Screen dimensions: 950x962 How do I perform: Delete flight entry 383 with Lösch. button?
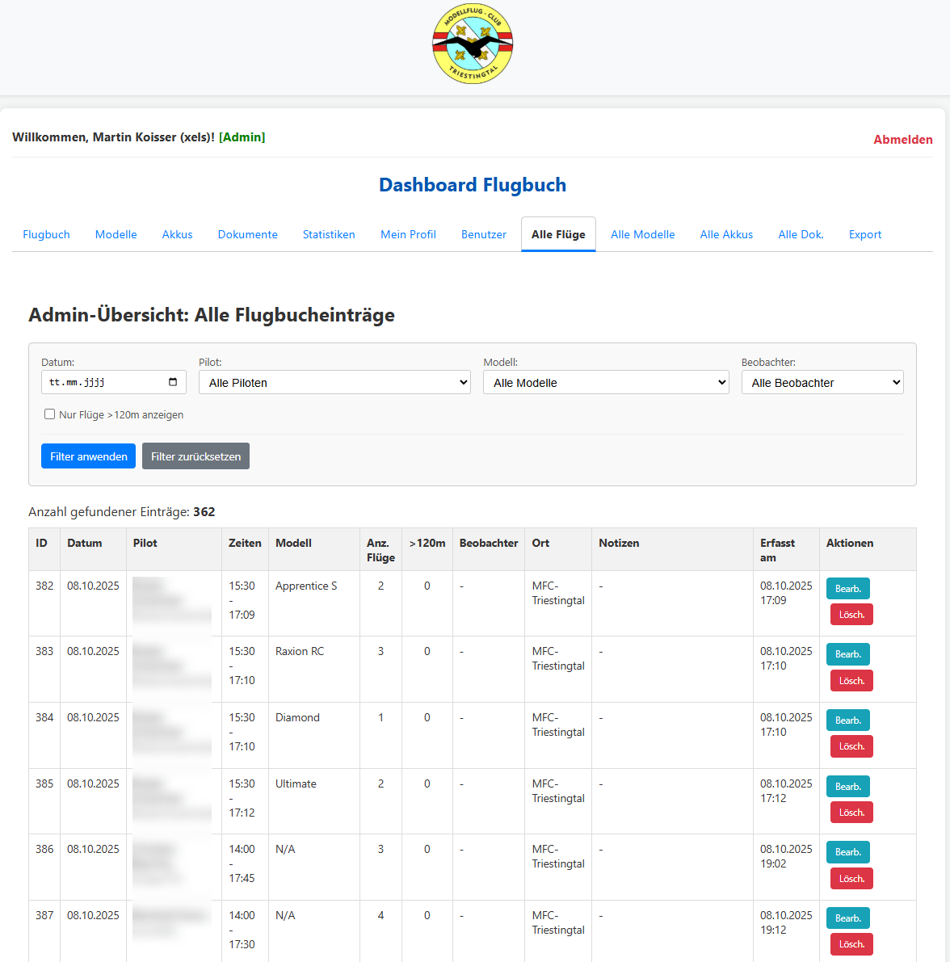tap(851, 681)
